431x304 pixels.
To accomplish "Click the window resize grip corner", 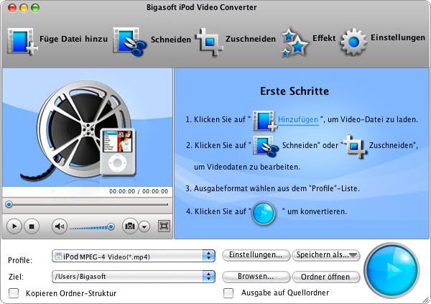I will coord(426,299).
